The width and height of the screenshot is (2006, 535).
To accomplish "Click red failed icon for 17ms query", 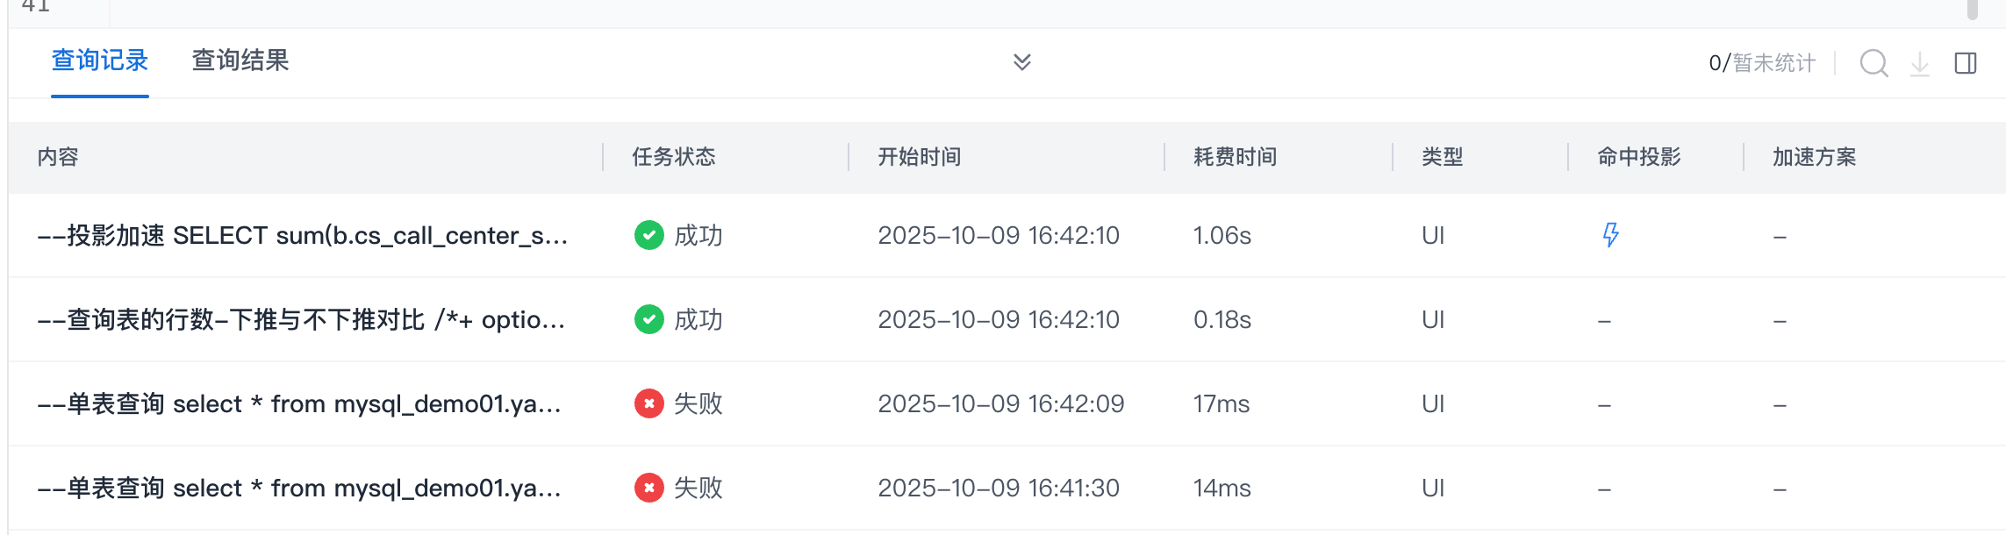I will click(649, 403).
